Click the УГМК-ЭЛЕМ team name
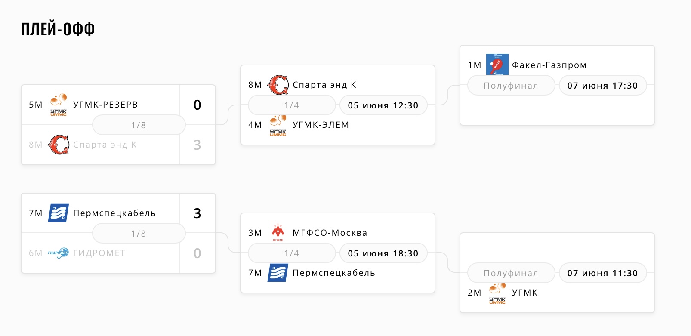 321,125
